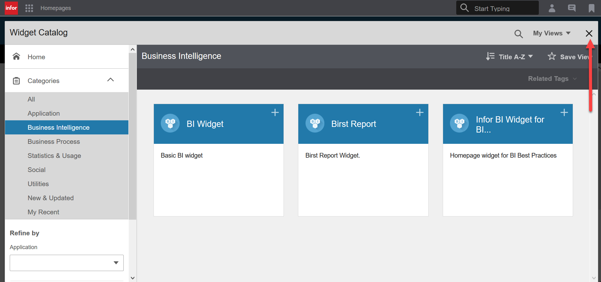Select the All category
The width and height of the screenshot is (601, 282).
click(67, 99)
